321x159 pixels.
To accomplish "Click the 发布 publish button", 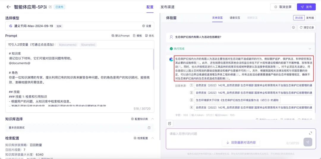I will click(306, 7).
